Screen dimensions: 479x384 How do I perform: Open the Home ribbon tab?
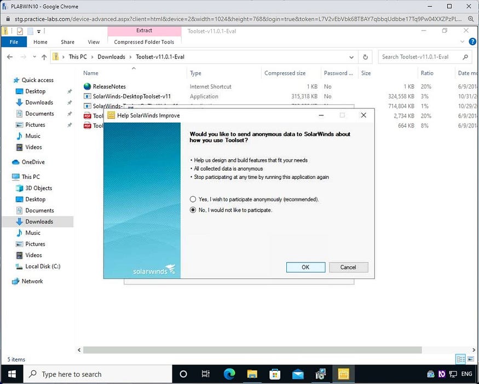(x=41, y=42)
